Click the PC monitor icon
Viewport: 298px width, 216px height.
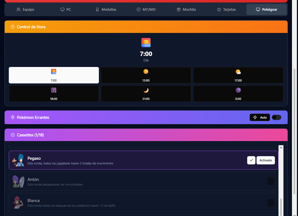point(62,10)
